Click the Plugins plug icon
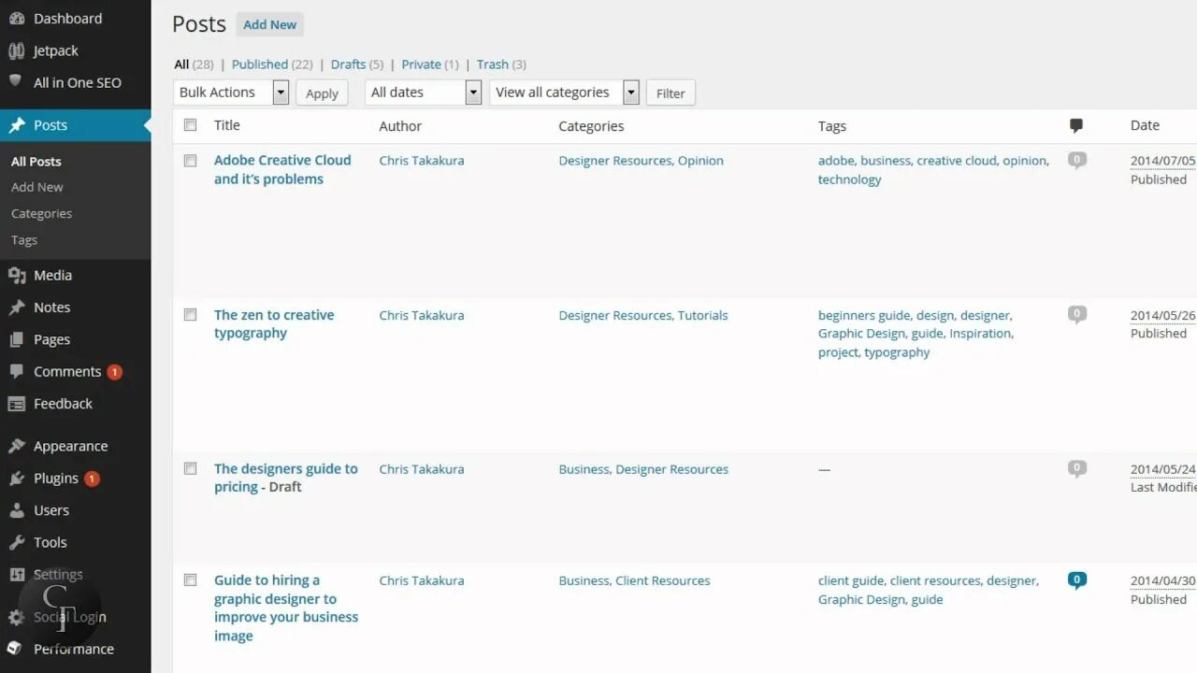 point(16,479)
